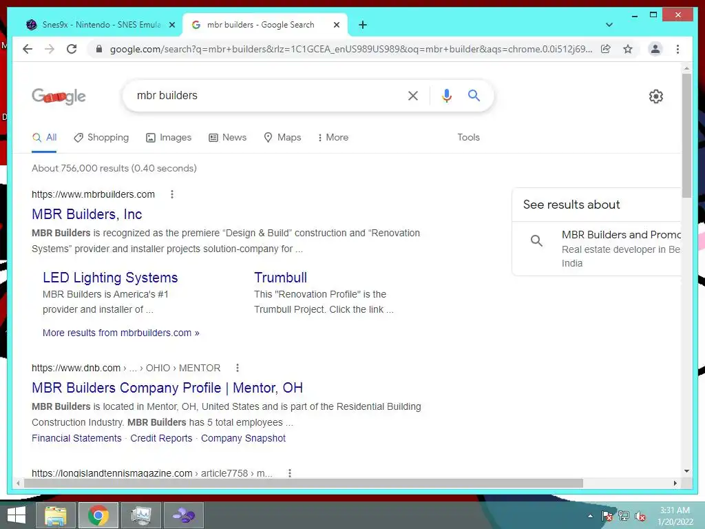Click the address bar URL
The width and height of the screenshot is (705, 529).
click(x=350, y=49)
